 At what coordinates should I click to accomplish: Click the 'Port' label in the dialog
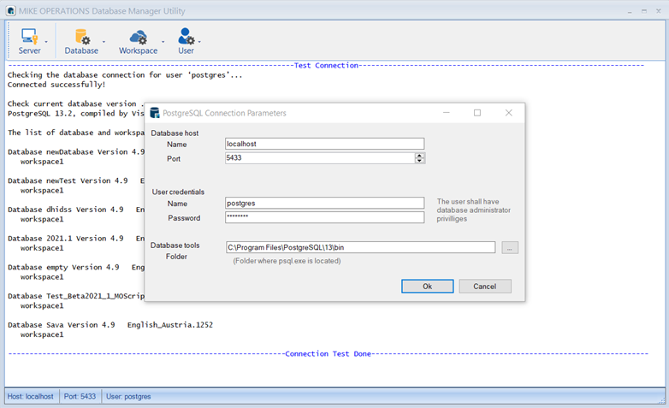tap(174, 159)
